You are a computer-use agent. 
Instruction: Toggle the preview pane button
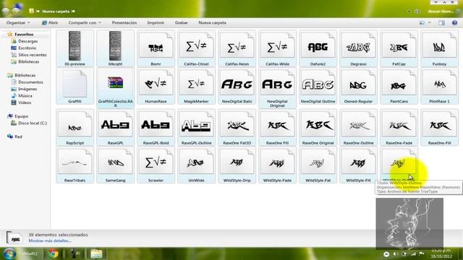441,22
